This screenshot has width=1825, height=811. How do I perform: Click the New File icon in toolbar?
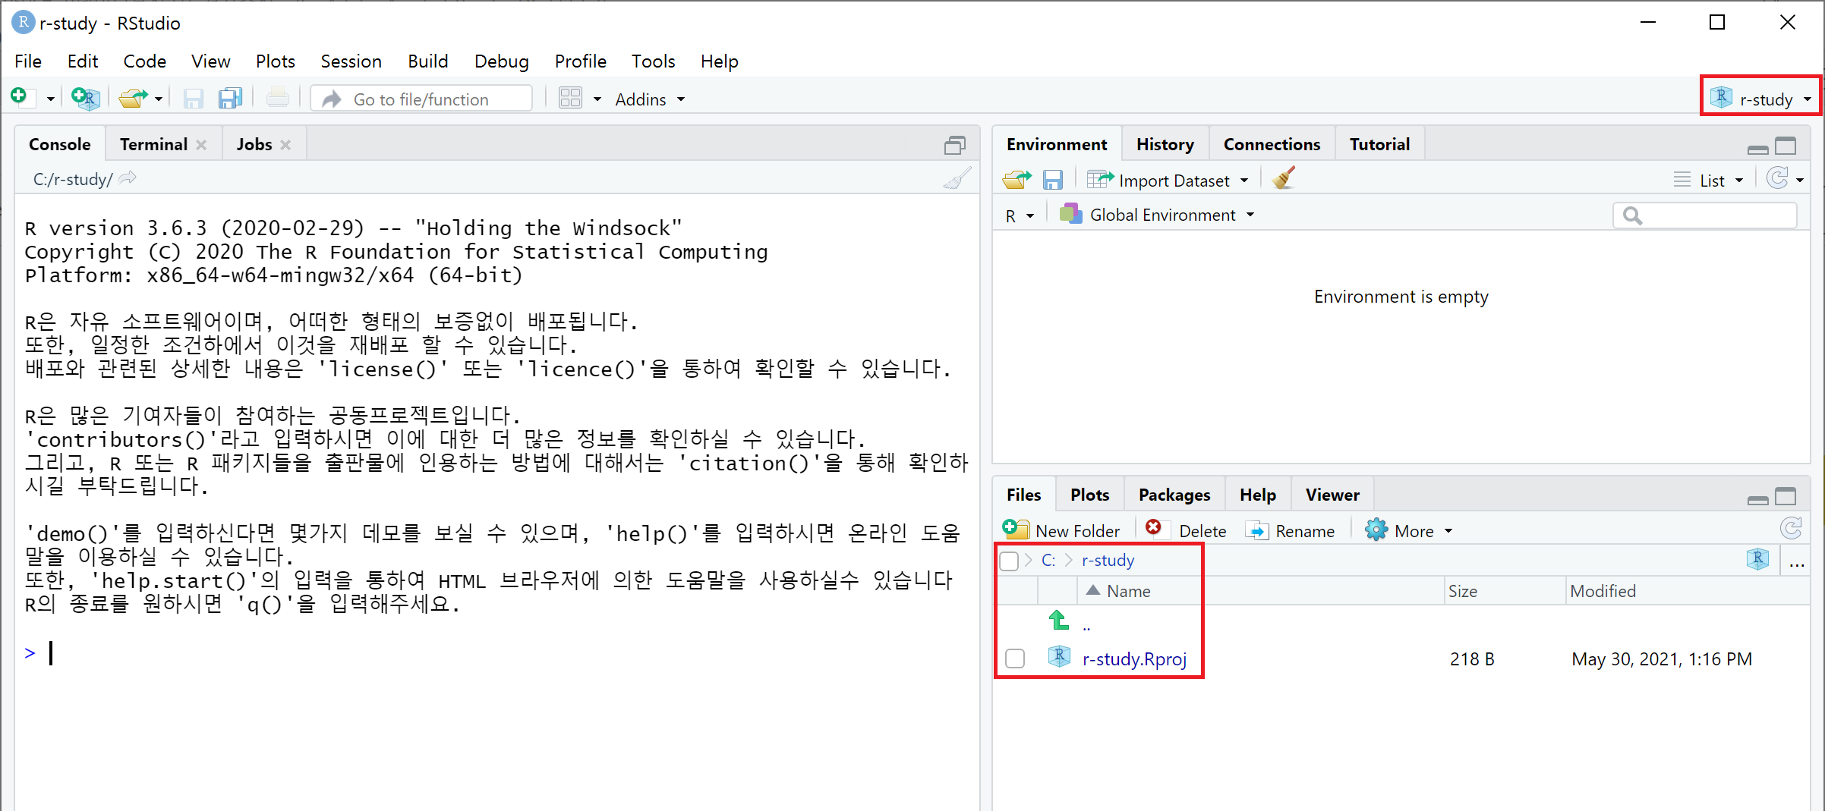click(19, 98)
